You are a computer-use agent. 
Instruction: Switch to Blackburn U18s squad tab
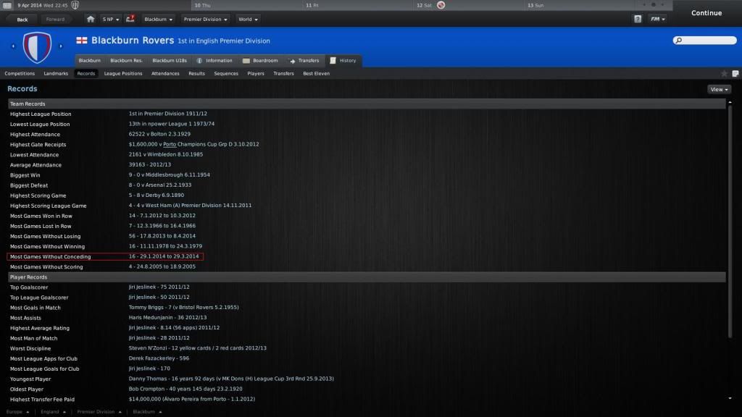pyautogui.click(x=170, y=61)
